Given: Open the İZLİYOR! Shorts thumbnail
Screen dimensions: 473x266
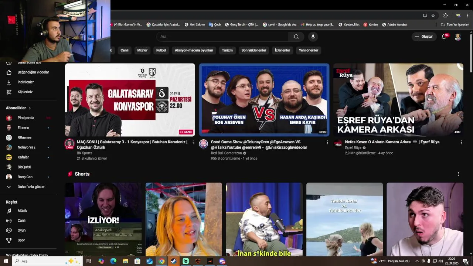Looking at the screenshot, I should click(103, 219).
